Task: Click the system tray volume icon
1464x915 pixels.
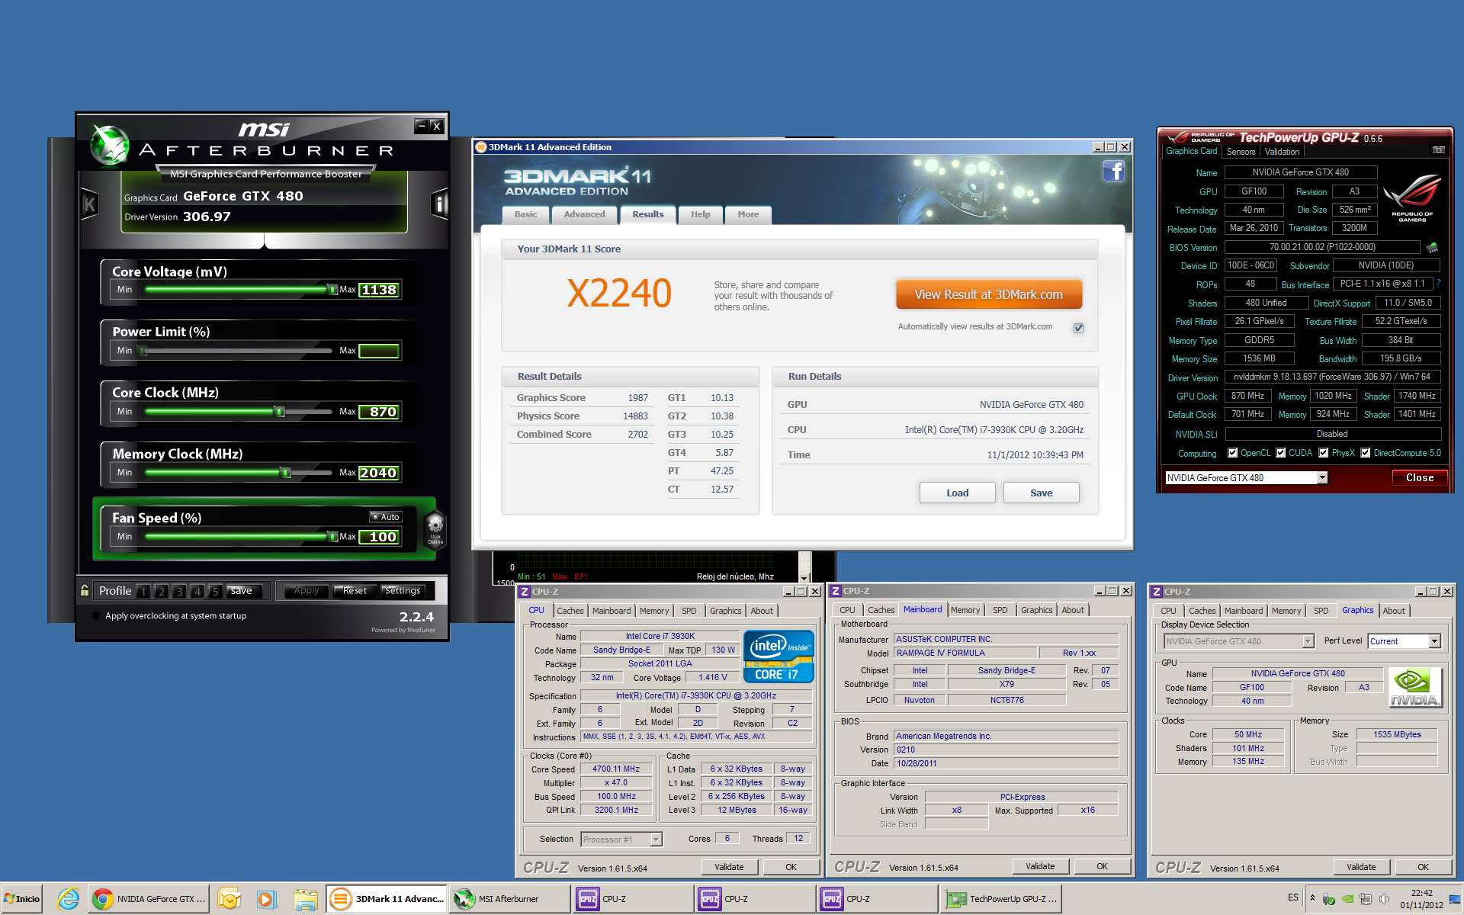Action: click(x=1384, y=899)
